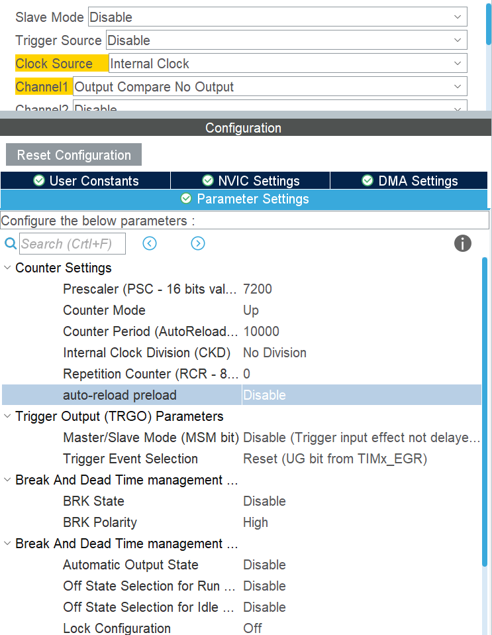Select the Counter Mode parameter label
This screenshot has height=635, width=492.
104,310
